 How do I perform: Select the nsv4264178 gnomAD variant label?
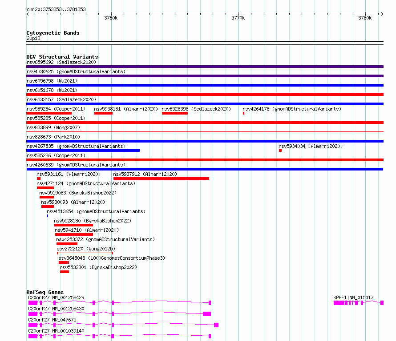point(292,109)
